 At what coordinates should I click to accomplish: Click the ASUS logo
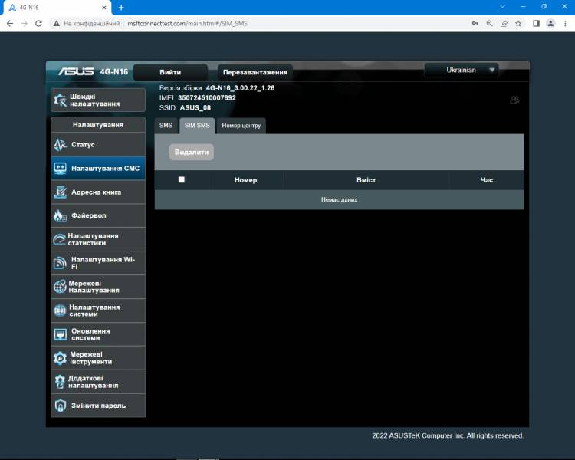(76, 71)
